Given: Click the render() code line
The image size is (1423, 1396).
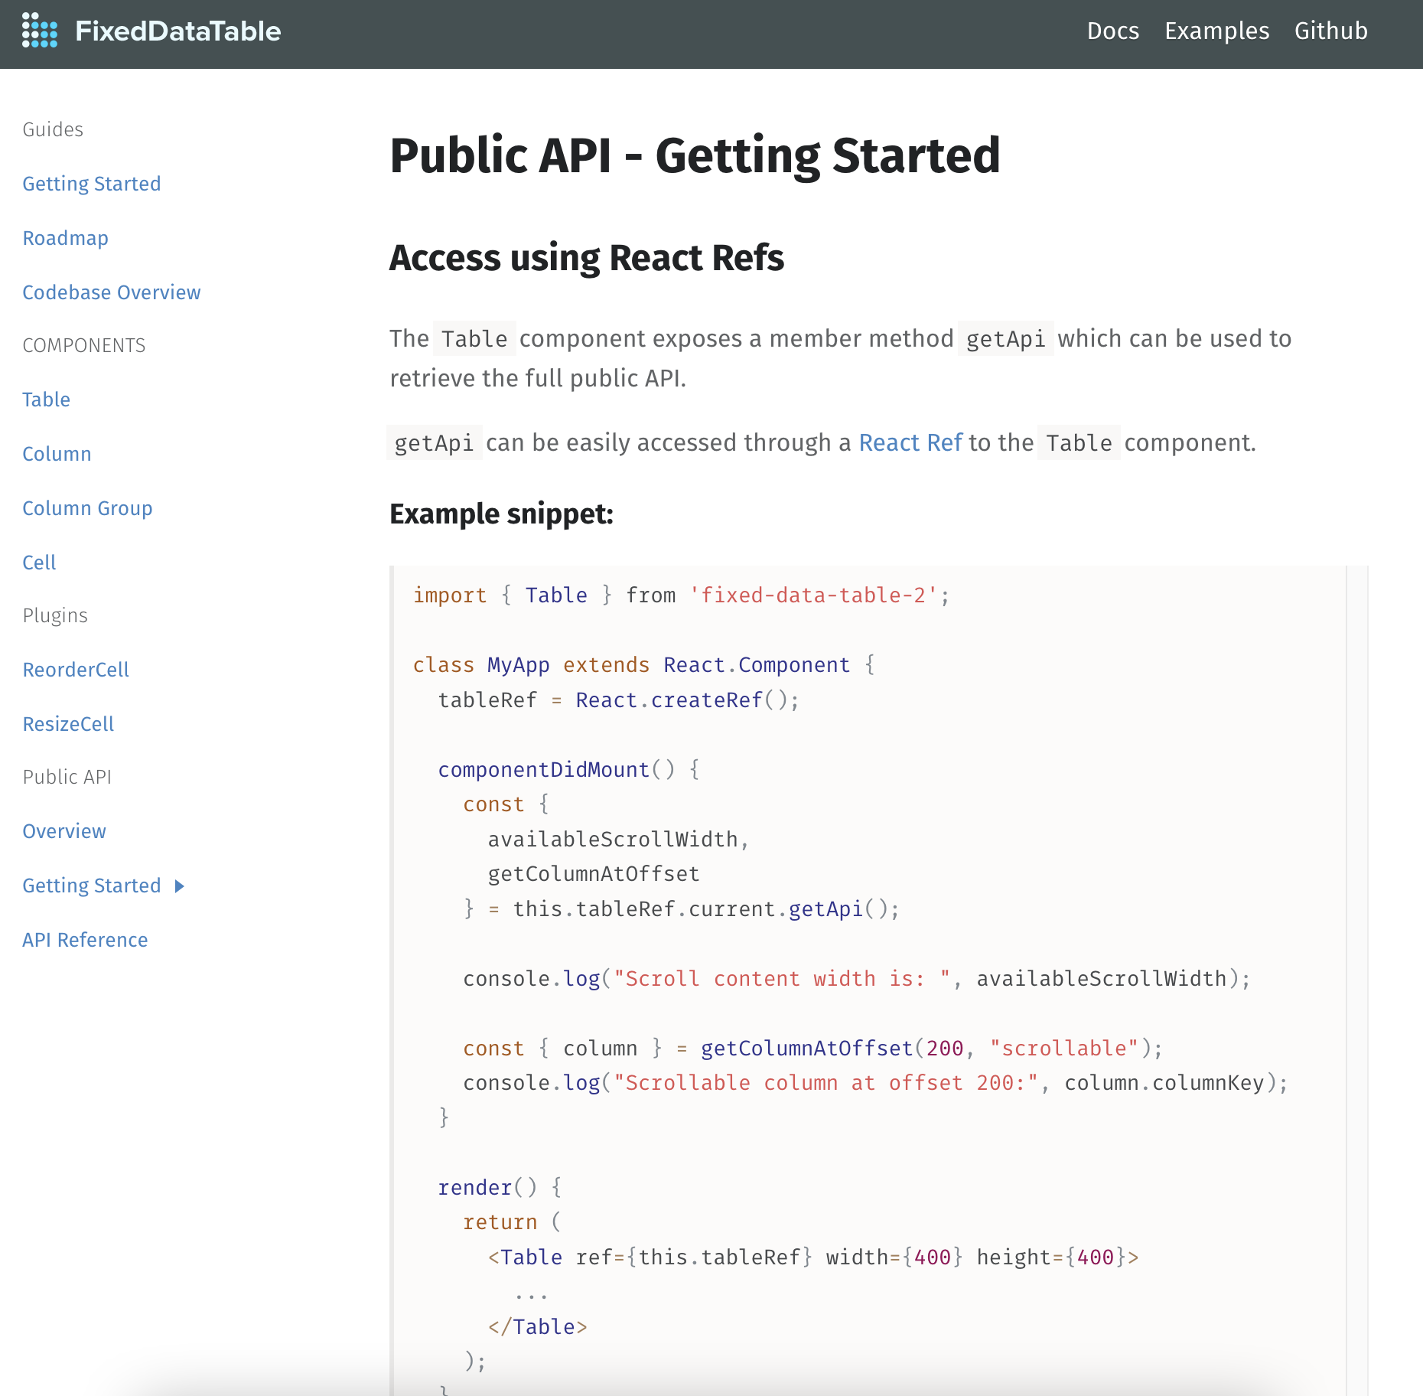Looking at the screenshot, I should (x=500, y=1188).
